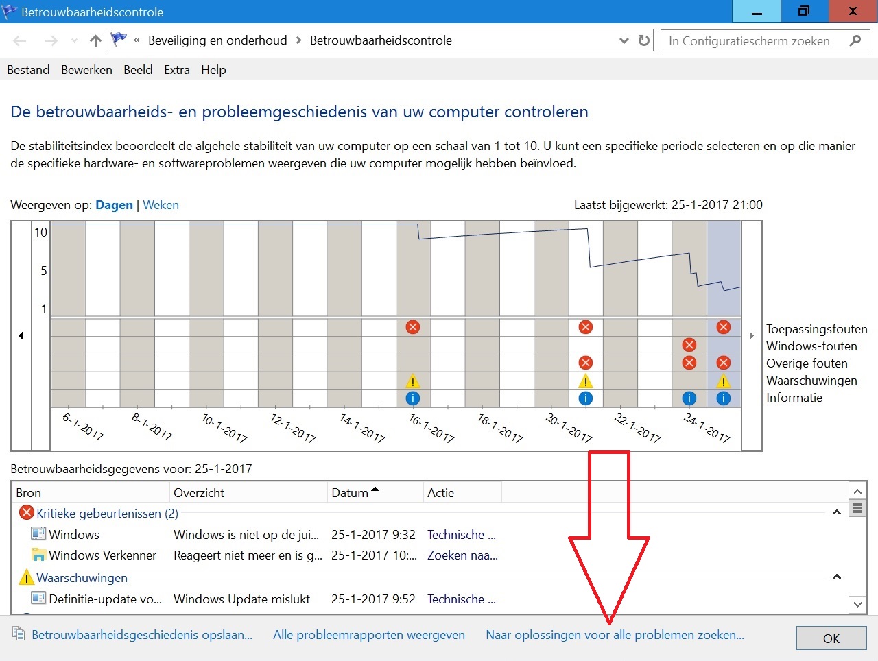Select the text "Windows Update mislukt"
The height and width of the screenshot is (661, 878).
tap(242, 599)
